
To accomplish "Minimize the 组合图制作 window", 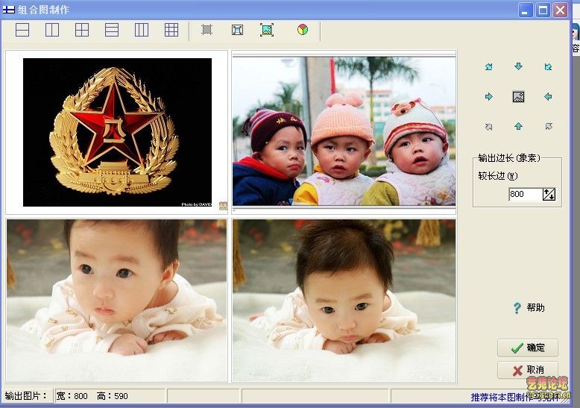I will pyautogui.click(x=525, y=10).
